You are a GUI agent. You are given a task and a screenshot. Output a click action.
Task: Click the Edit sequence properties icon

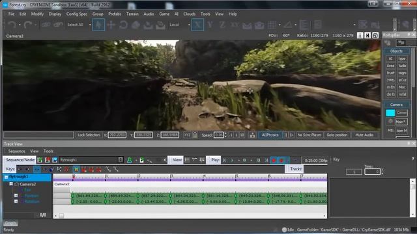click(55, 160)
